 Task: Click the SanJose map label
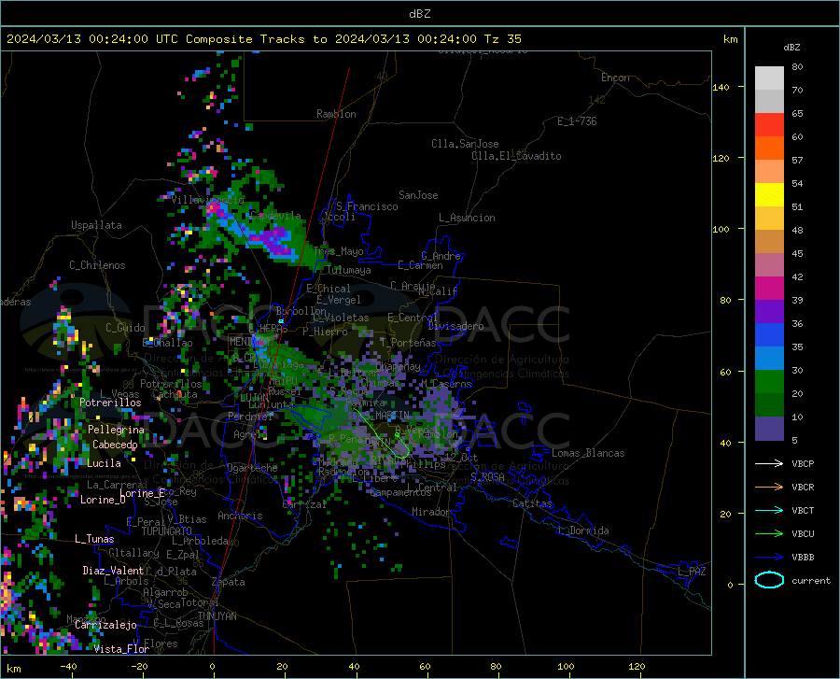(x=418, y=195)
